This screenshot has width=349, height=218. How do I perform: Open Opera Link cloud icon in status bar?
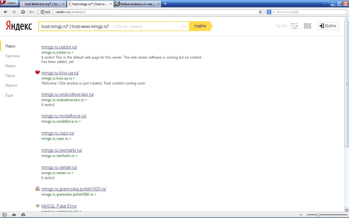tap(14, 215)
